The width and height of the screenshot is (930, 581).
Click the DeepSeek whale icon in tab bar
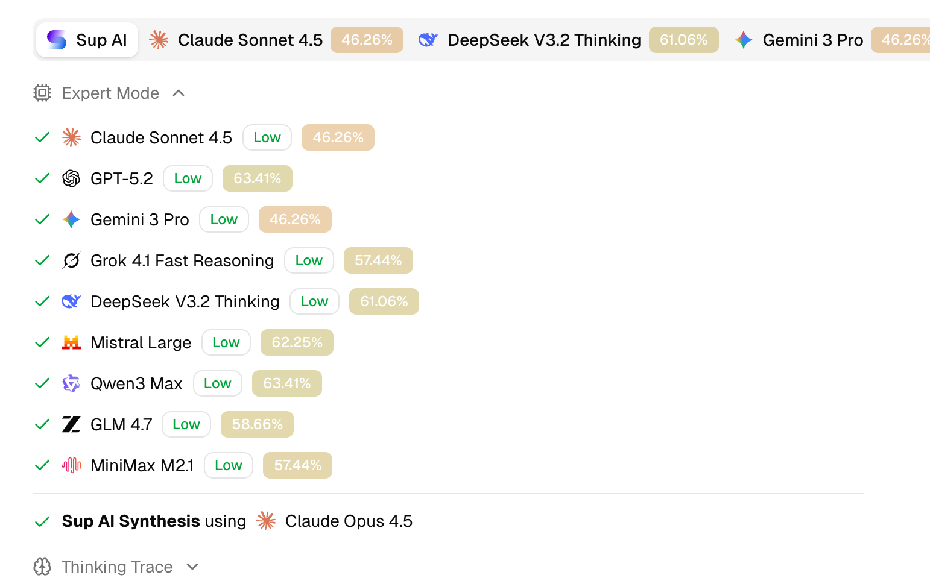pos(428,40)
